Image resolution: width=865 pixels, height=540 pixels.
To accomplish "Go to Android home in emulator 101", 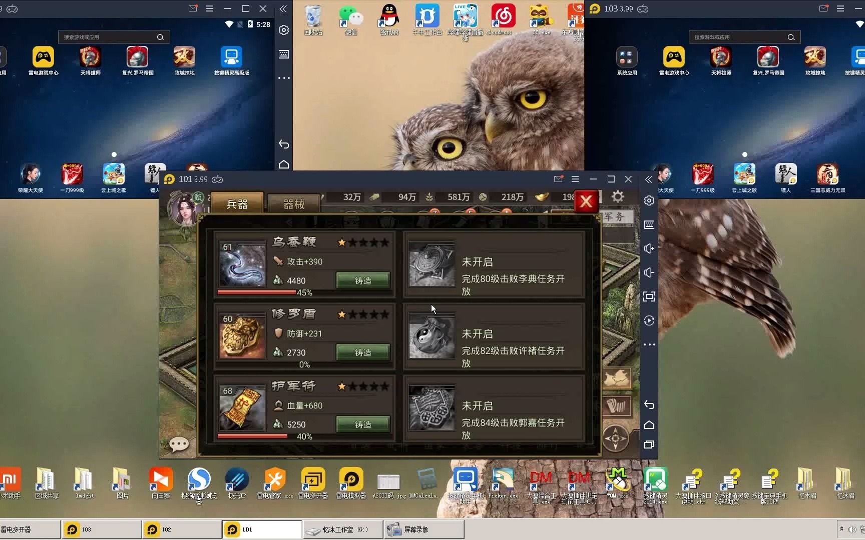I will point(649,425).
